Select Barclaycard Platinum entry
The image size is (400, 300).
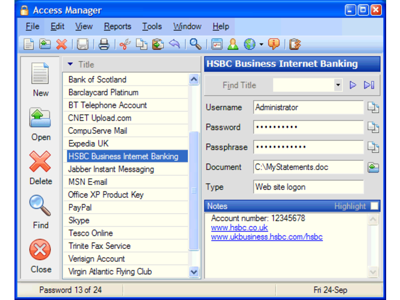[x=125, y=92]
